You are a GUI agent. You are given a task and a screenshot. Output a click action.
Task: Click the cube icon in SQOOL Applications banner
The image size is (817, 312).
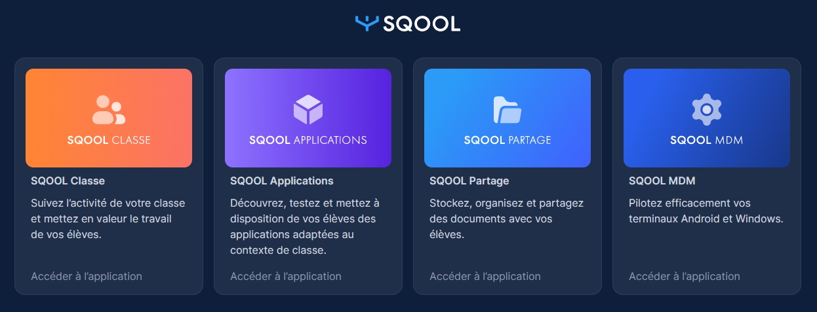coord(308,110)
